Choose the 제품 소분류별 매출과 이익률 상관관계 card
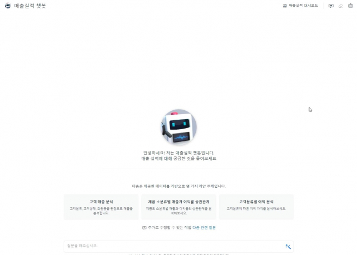The width and height of the screenshot is (357, 255). point(178,207)
